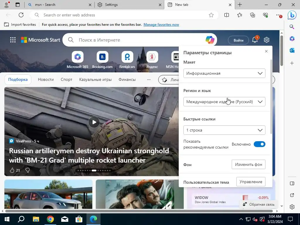
Task: Expand the Макет dropdown
Action: coord(224,73)
